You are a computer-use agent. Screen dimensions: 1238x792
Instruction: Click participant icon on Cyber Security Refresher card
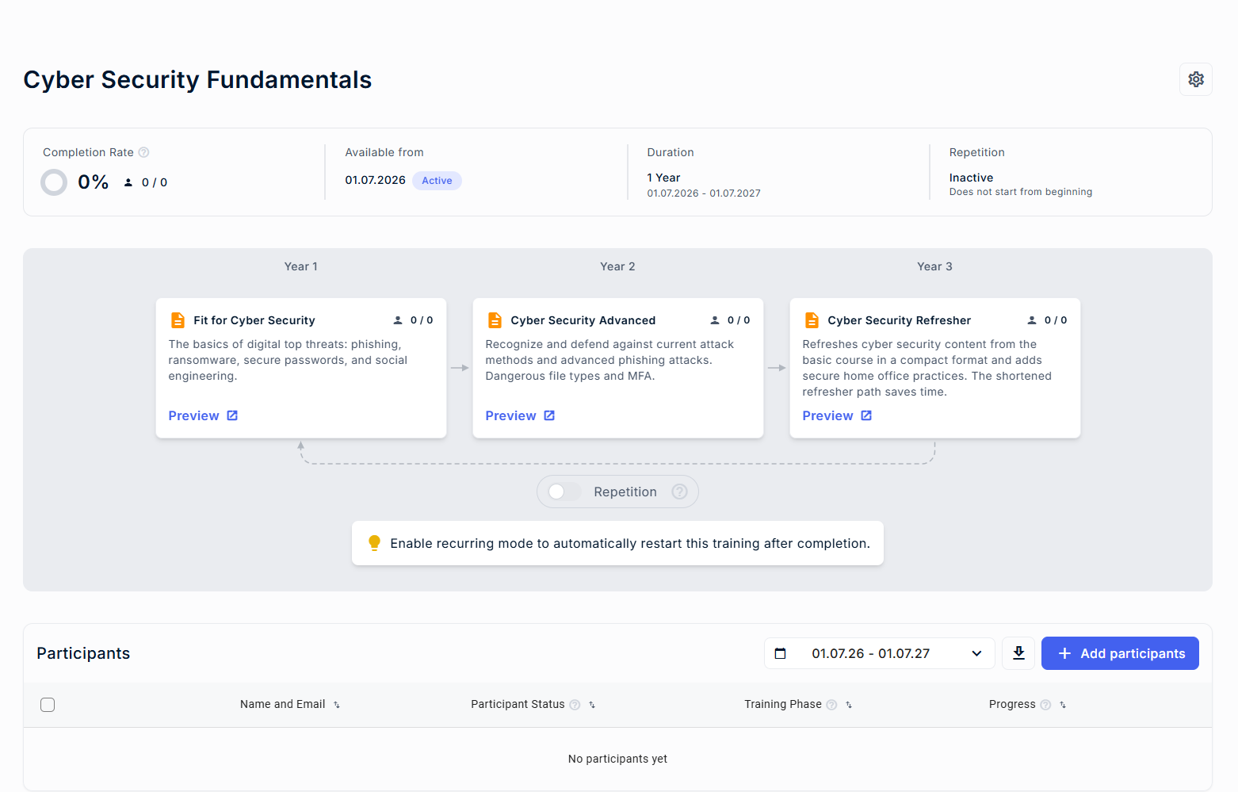(1032, 320)
